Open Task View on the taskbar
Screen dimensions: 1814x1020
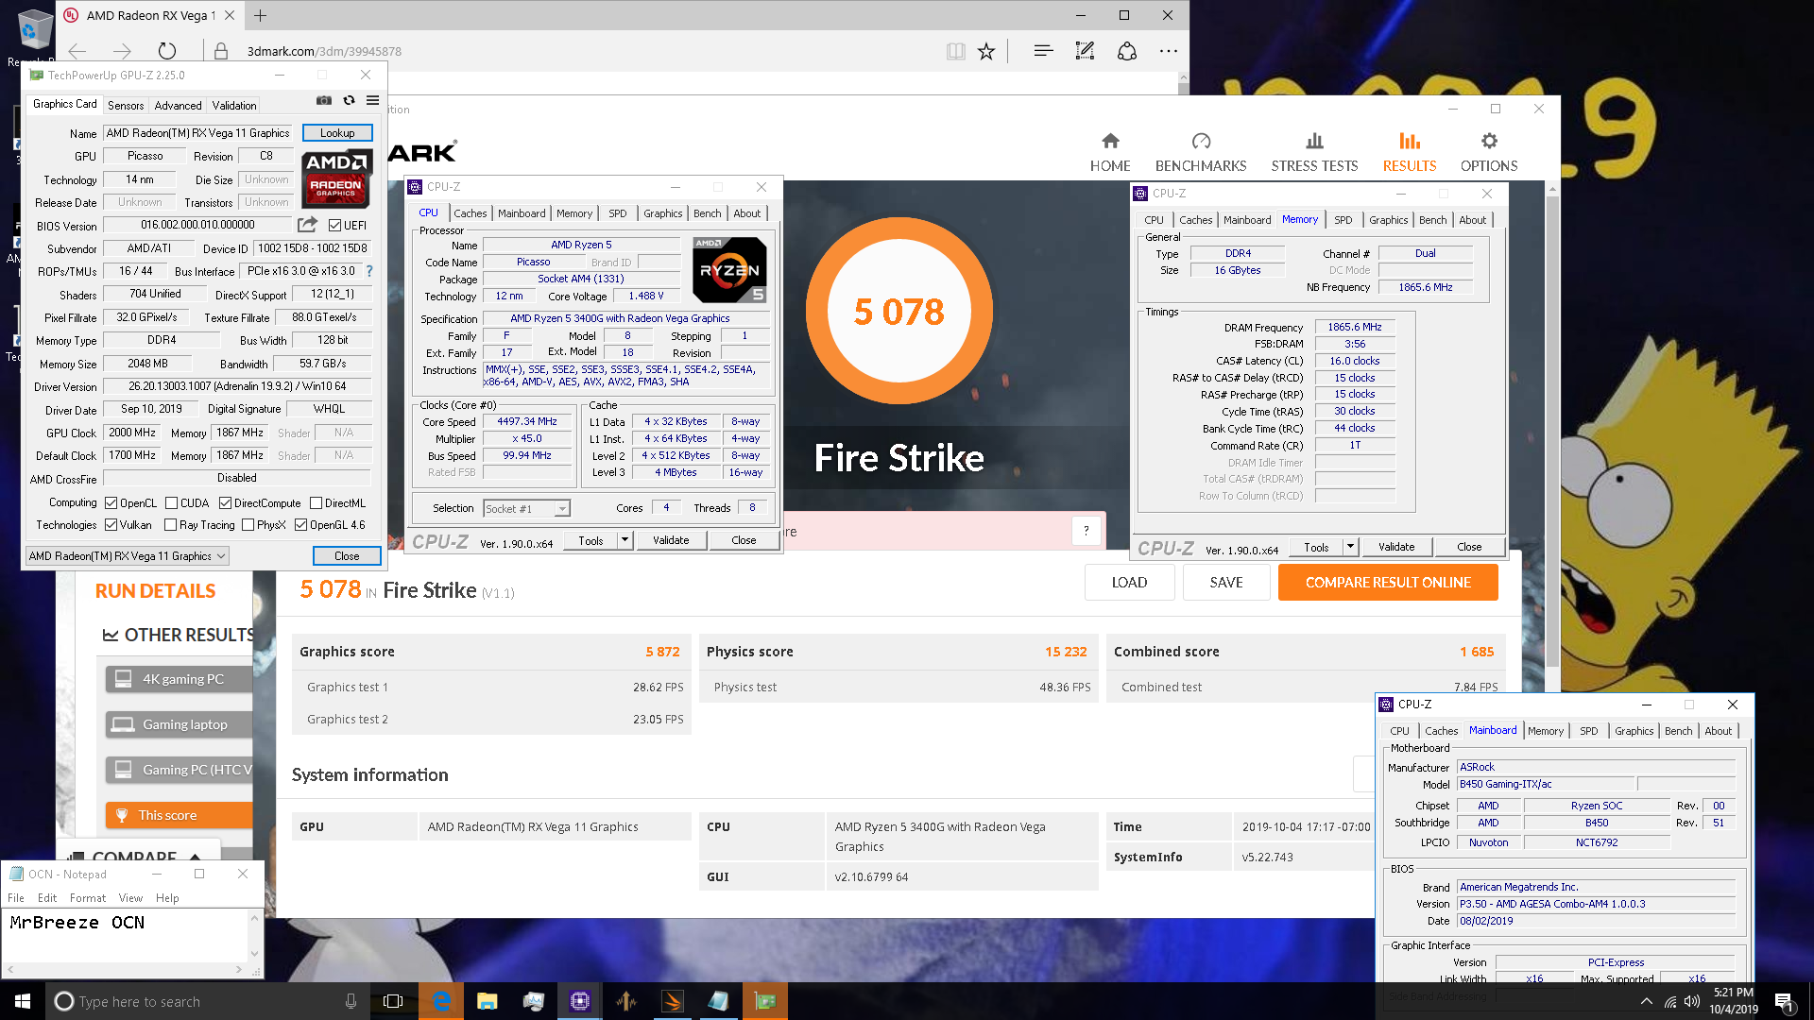click(393, 1001)
